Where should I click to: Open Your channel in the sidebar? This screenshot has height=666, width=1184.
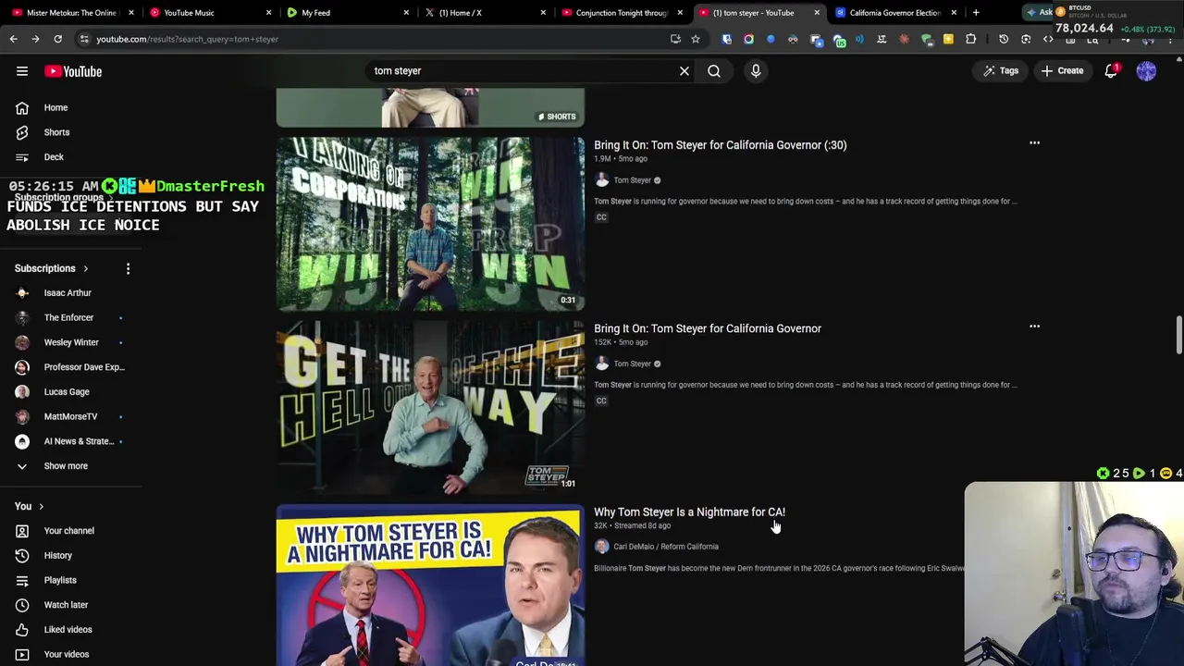71,531
